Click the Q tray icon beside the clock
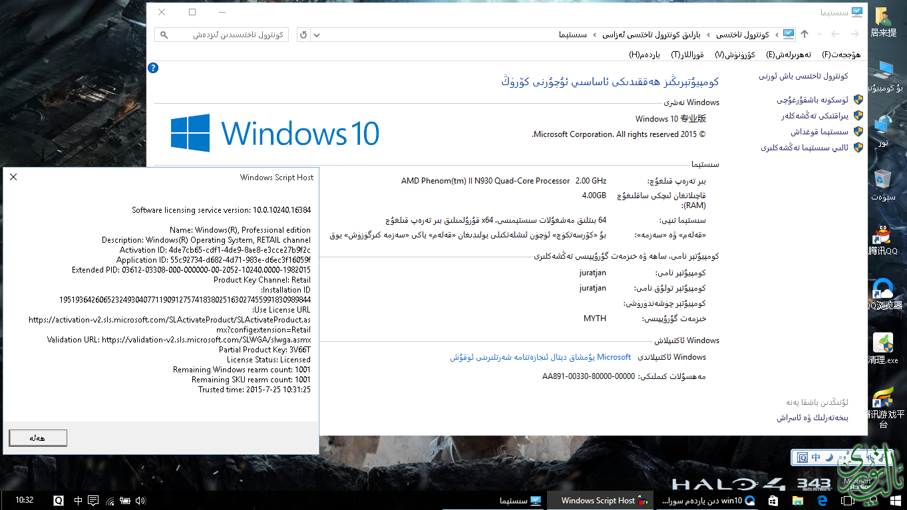Image resolution: width=907 pixels, height=510 pixels. [x=59, y=501]
